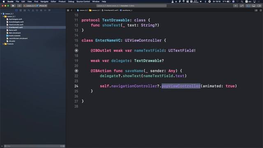Open the Apple menu
Viewport: 263px width, 148px height.
pos(4,2)
